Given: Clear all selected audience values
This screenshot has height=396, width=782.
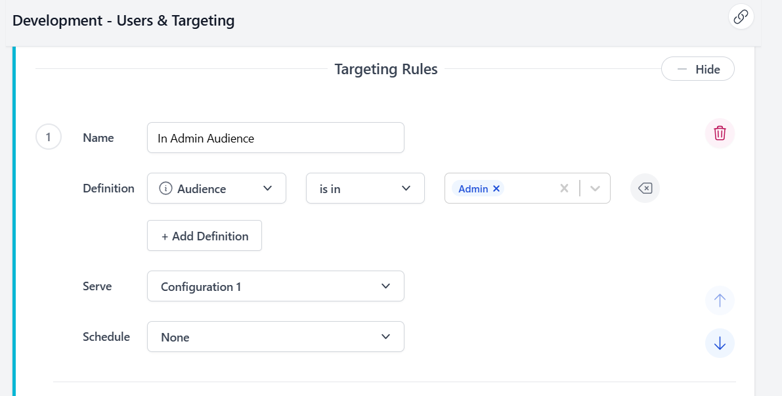Looking at the screenshot, I should [564, 188].
